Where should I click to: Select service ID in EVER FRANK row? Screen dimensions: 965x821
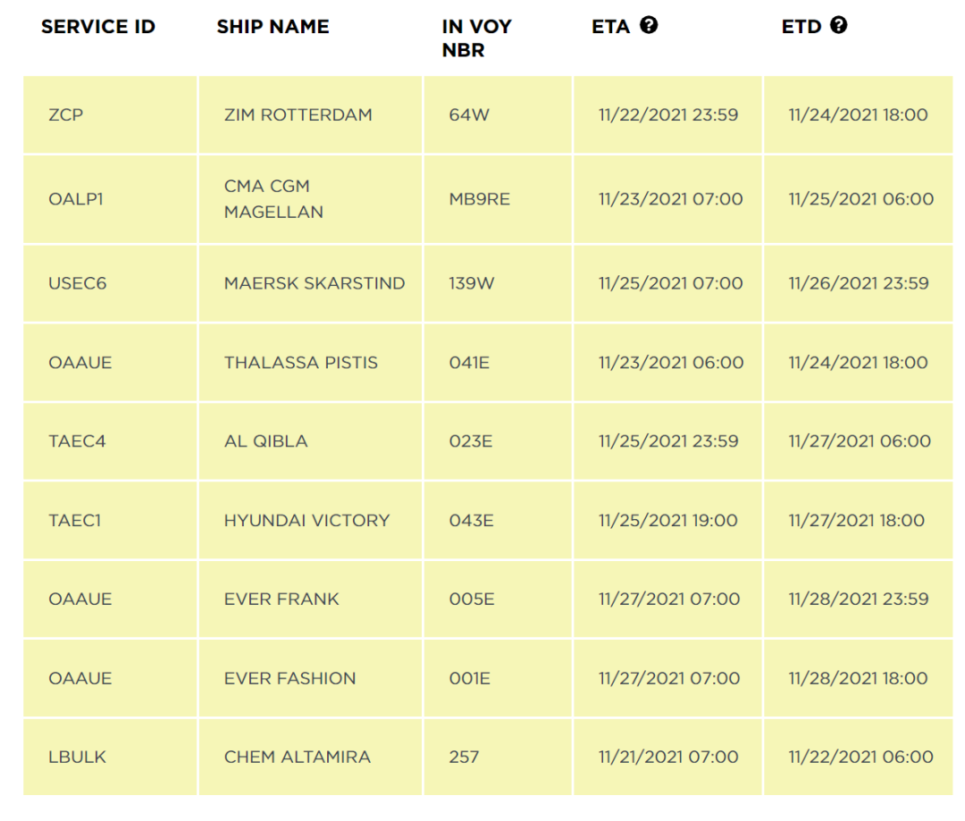click(80, 600)
